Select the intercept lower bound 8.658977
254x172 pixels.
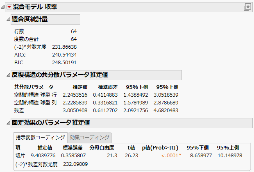pyautogui.click(x=201, y=155)
